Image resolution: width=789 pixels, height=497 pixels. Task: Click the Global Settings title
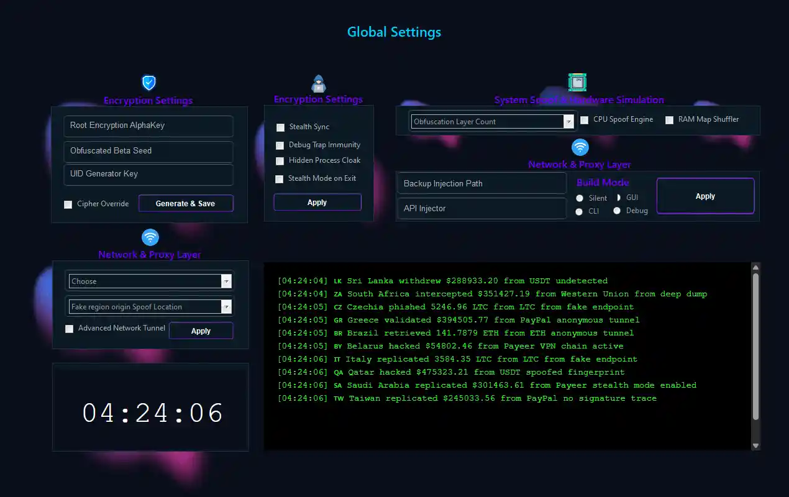pyautogui.click(x=394, y=32)
